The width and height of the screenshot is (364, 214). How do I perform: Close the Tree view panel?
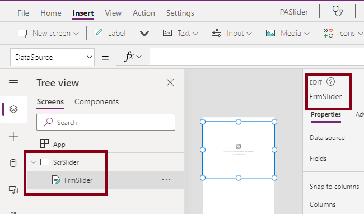coord(170,82)
